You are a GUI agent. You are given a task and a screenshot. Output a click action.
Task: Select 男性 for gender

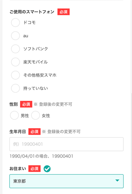pos(14,115)
